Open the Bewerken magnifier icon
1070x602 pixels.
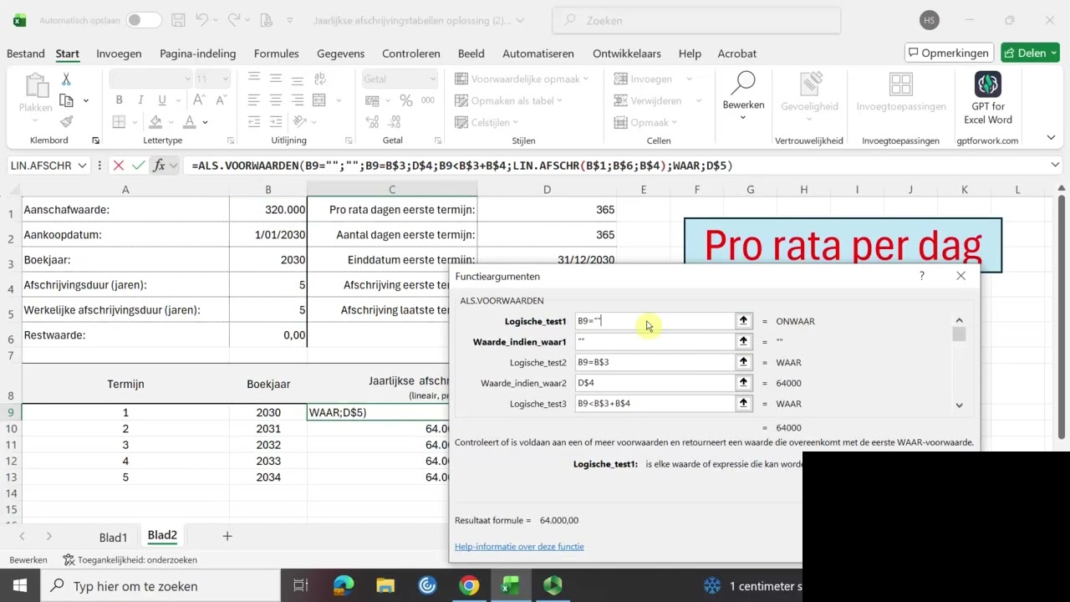(742, 83)
